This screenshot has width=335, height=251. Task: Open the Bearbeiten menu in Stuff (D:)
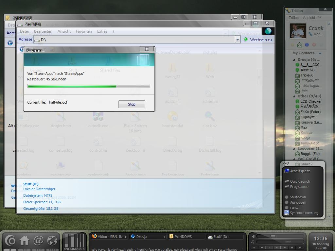tap(43, 31)
